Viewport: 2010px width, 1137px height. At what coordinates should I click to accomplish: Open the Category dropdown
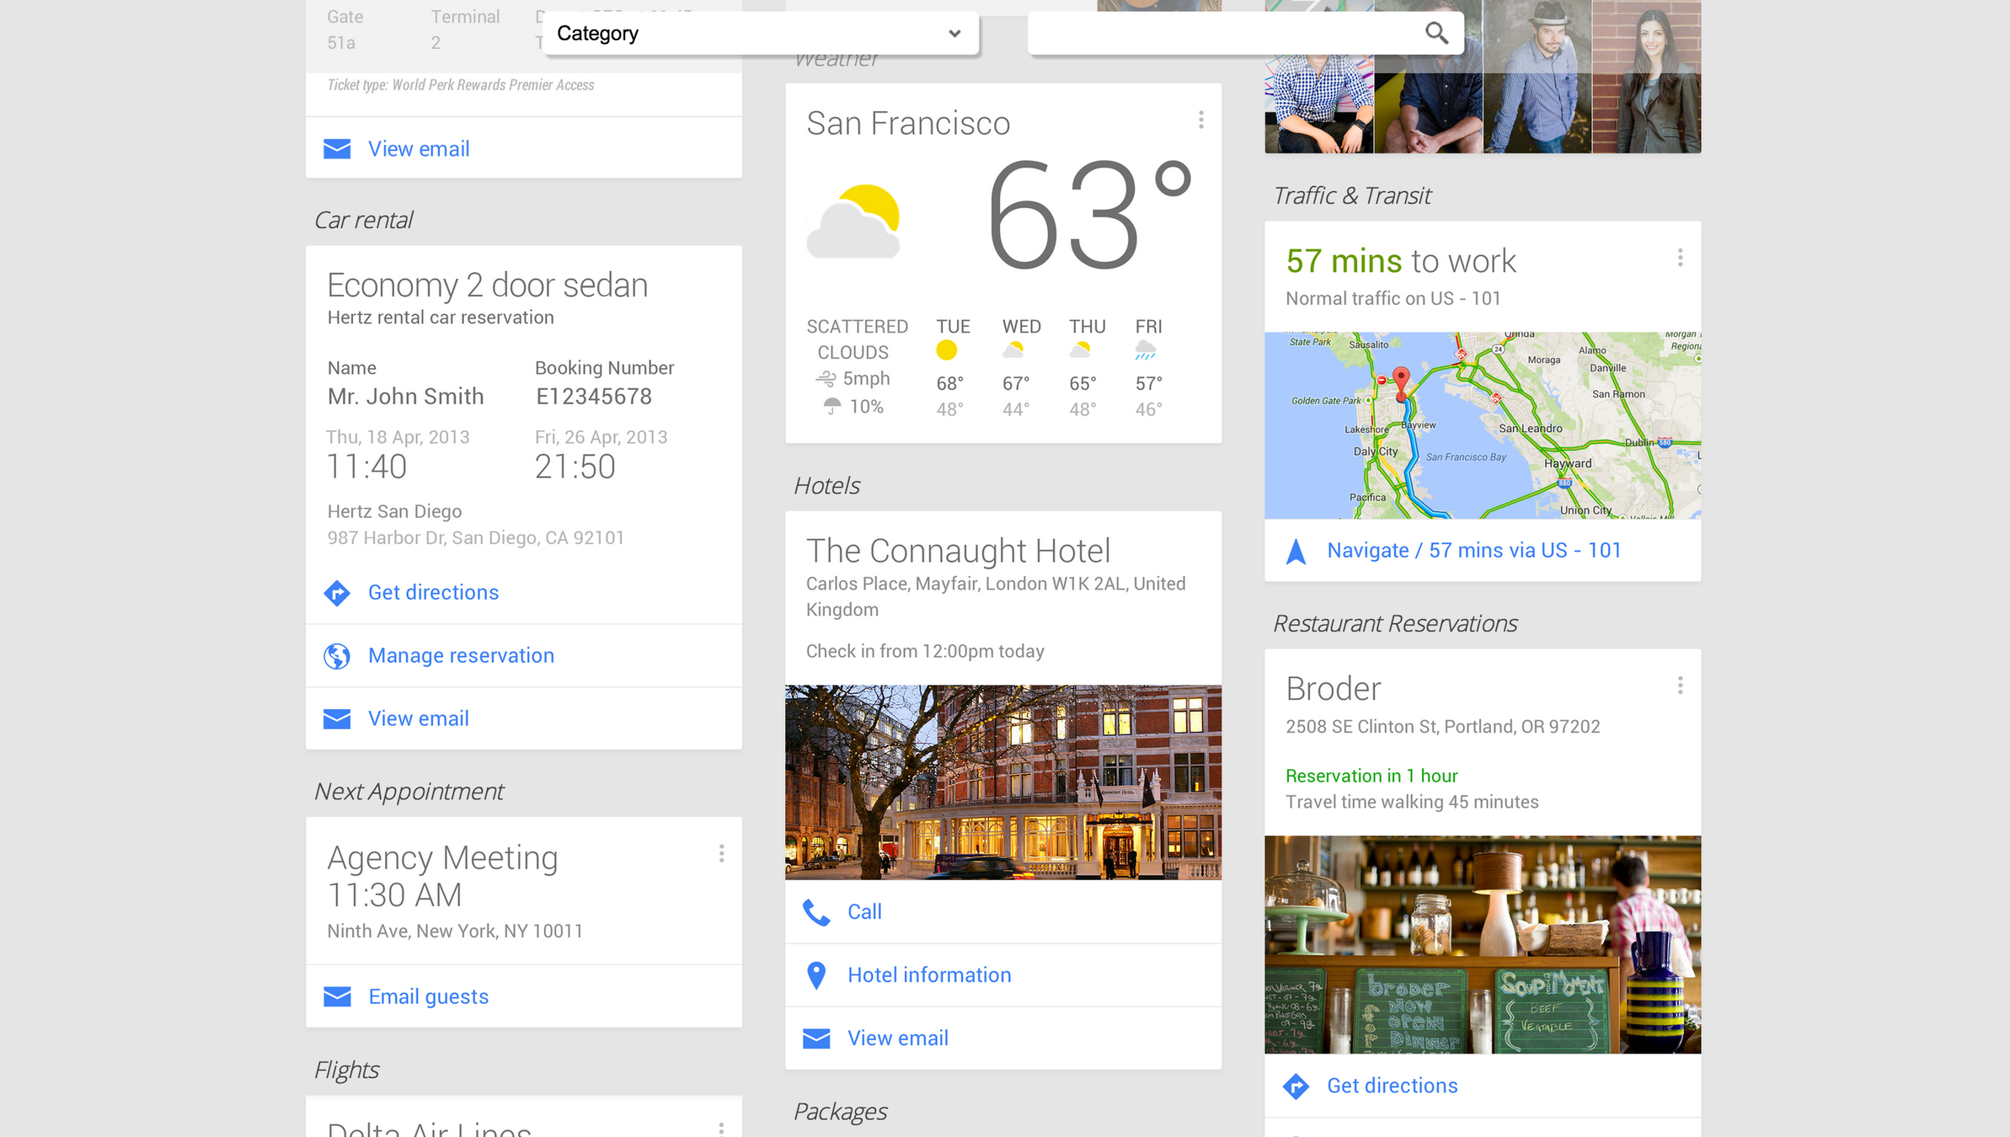point(760,34)
